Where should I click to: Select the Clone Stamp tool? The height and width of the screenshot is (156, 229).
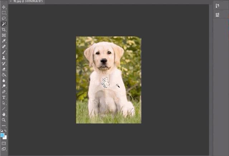4,58
